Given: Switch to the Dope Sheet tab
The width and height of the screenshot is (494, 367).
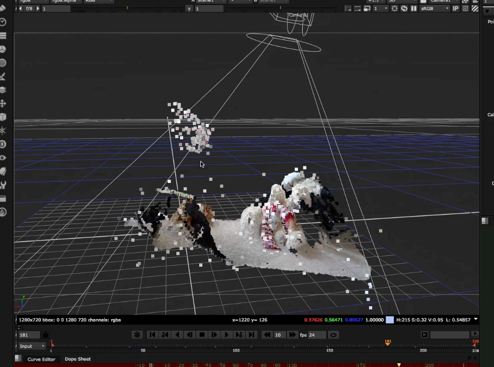Looking at the screenshot, I should pyautogui.click(x=78, y=359).
